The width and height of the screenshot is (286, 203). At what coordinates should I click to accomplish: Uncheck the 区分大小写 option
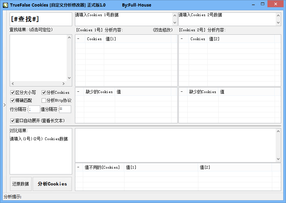point(12,92)
